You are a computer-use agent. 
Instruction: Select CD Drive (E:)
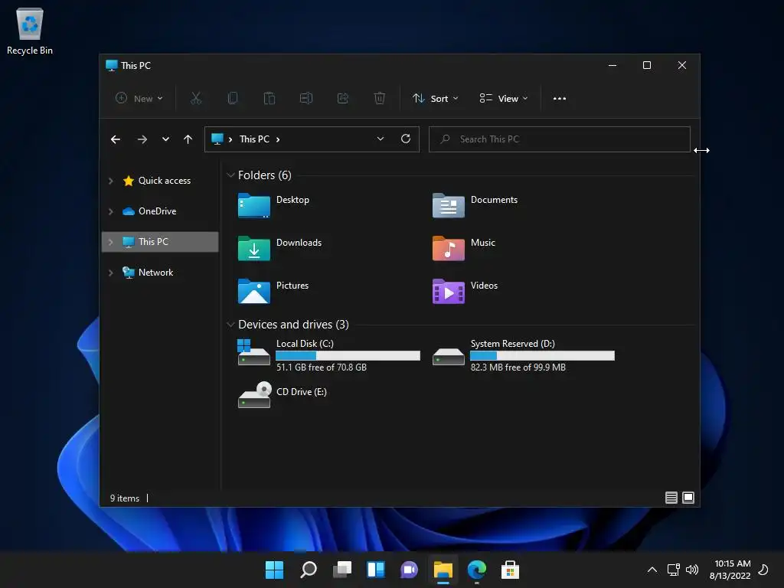tap(283, 395)
